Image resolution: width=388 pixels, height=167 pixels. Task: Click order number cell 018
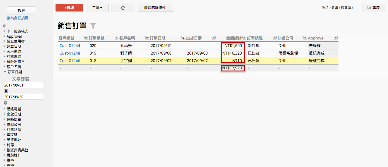click(93, 61)
